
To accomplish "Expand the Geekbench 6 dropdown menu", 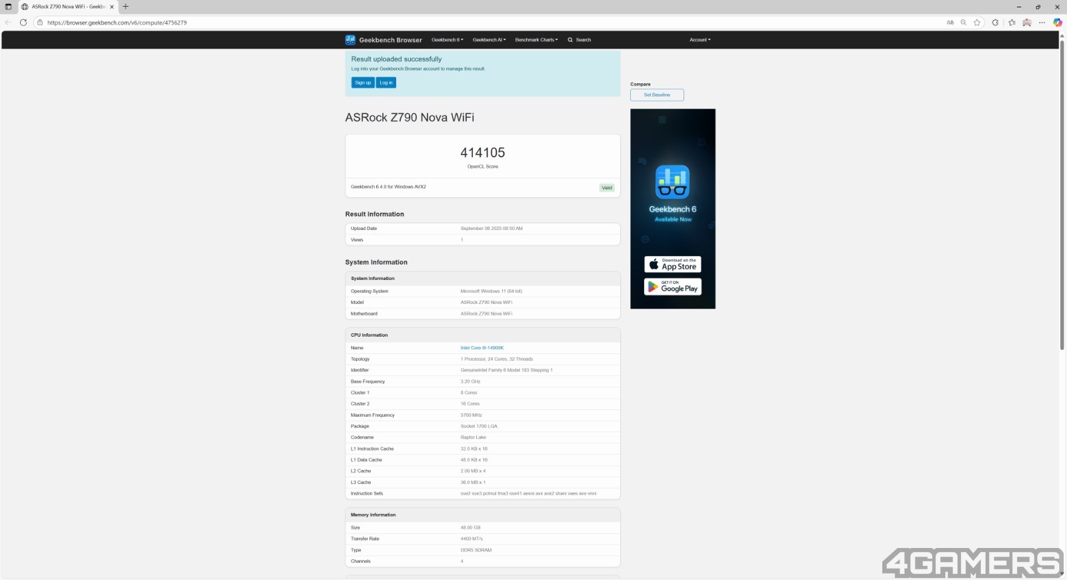I will (x=447, y=40).
